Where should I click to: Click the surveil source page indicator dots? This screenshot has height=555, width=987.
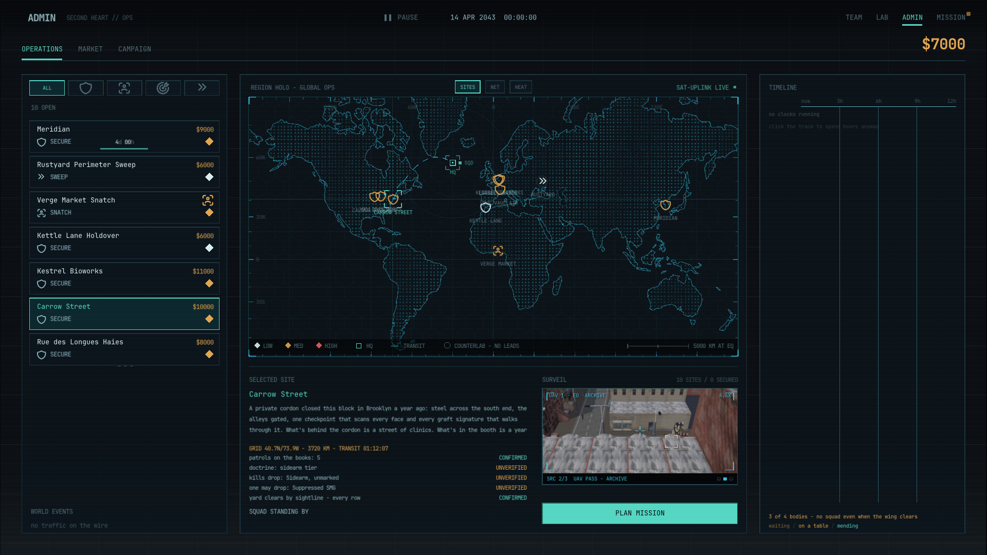pyautogui.click(x=725, y=479)
